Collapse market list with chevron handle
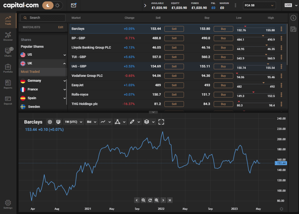The width and height of the screenshot is (299, 214). click(x=153, y=112)
